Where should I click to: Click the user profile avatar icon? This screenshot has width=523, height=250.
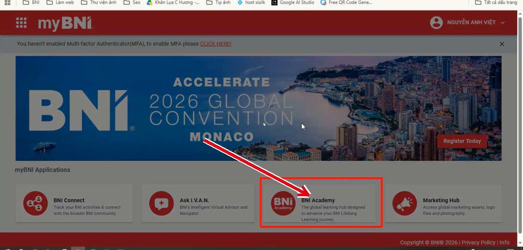point(436,22)
